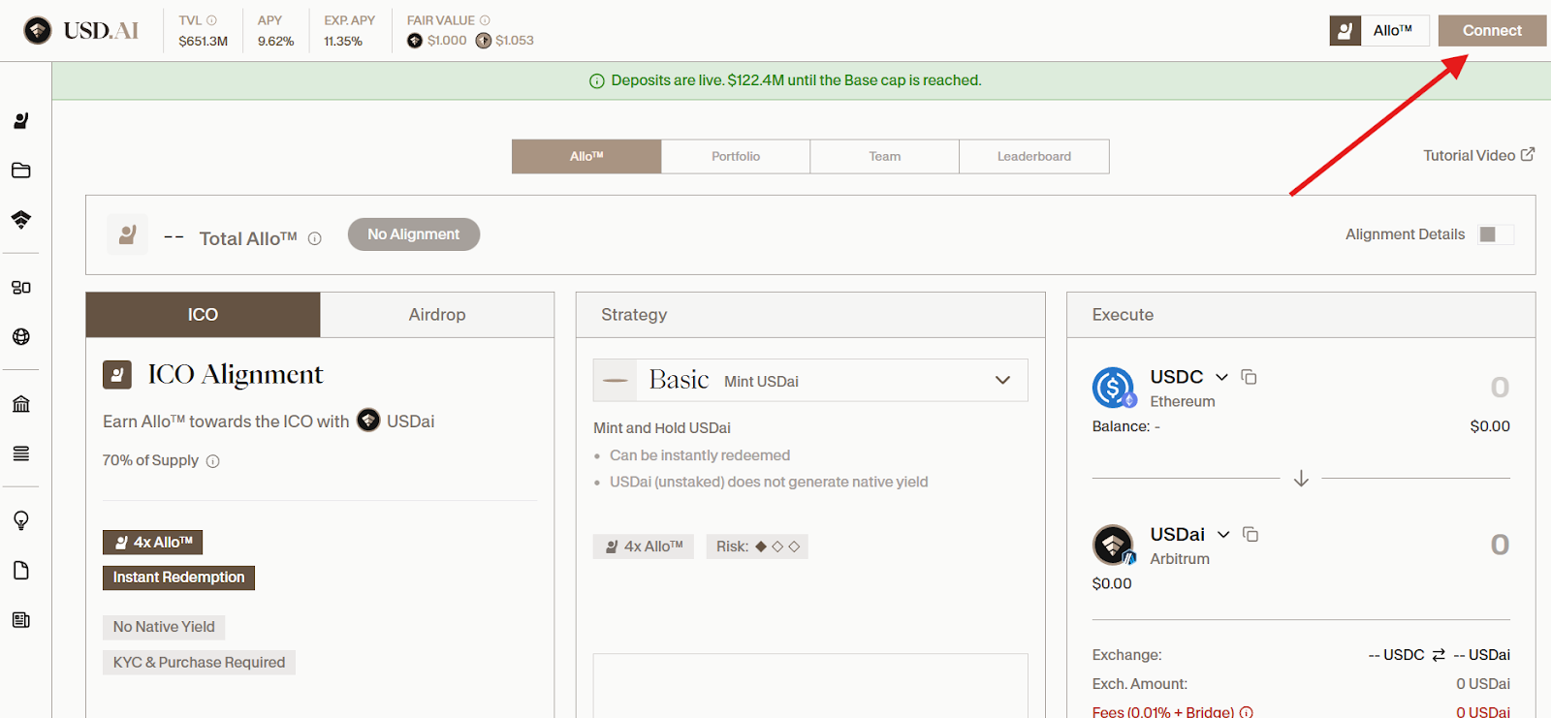Screen dimensions: 1551x718
Task: Open the lightbulb icon in the sidebar
Action: tap(21, 520)
